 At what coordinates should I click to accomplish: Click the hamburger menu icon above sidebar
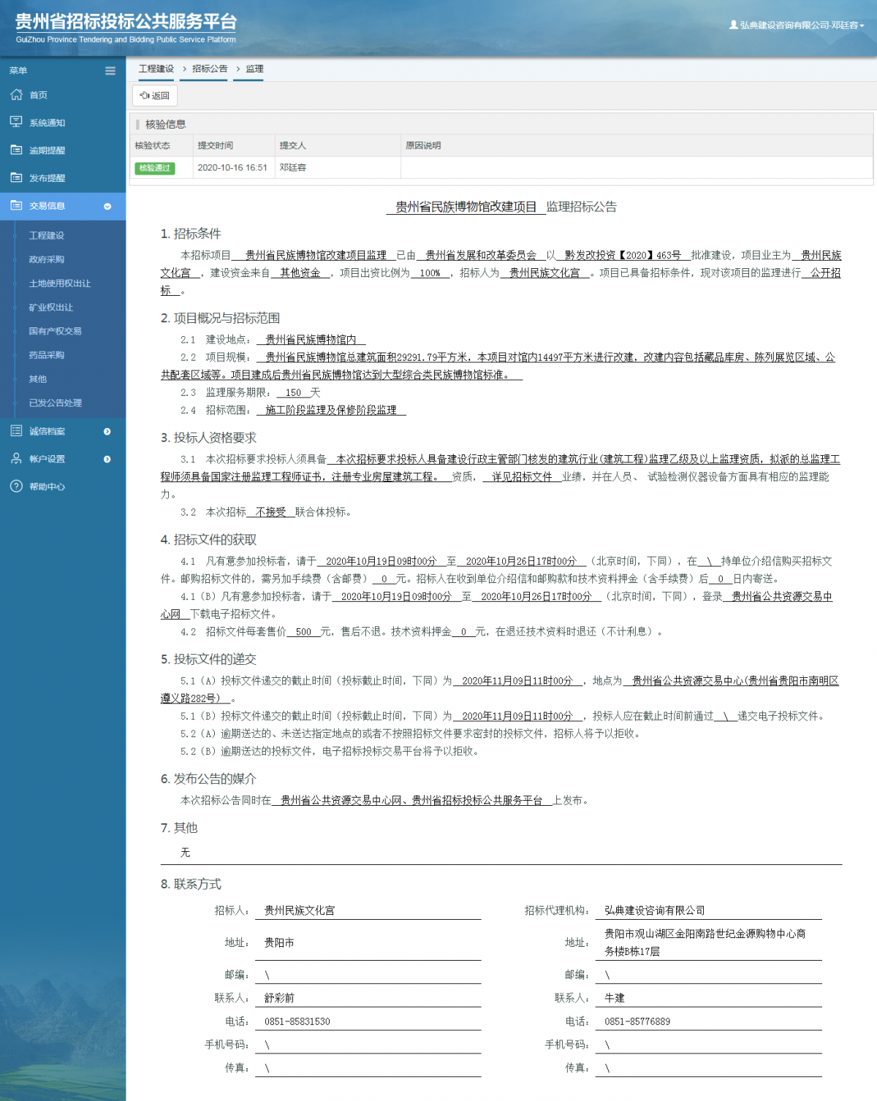point(110,71)
